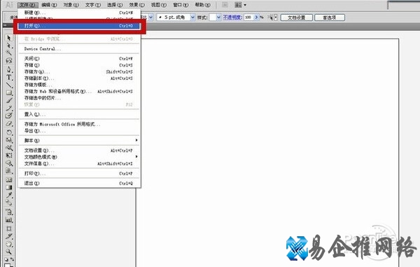The image size is (420, 267).
Task: Choose 存储为 Microsoft Office 所用格式 item
Action: pyautogui.click(x=79, y=124)
